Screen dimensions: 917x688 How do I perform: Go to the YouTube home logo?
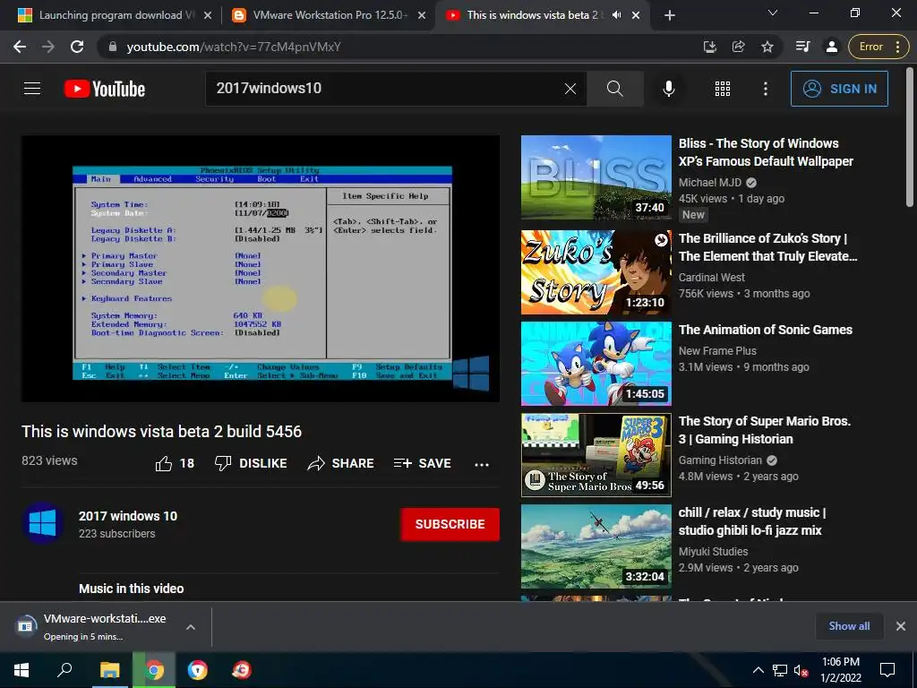click(x=105, y=89)
